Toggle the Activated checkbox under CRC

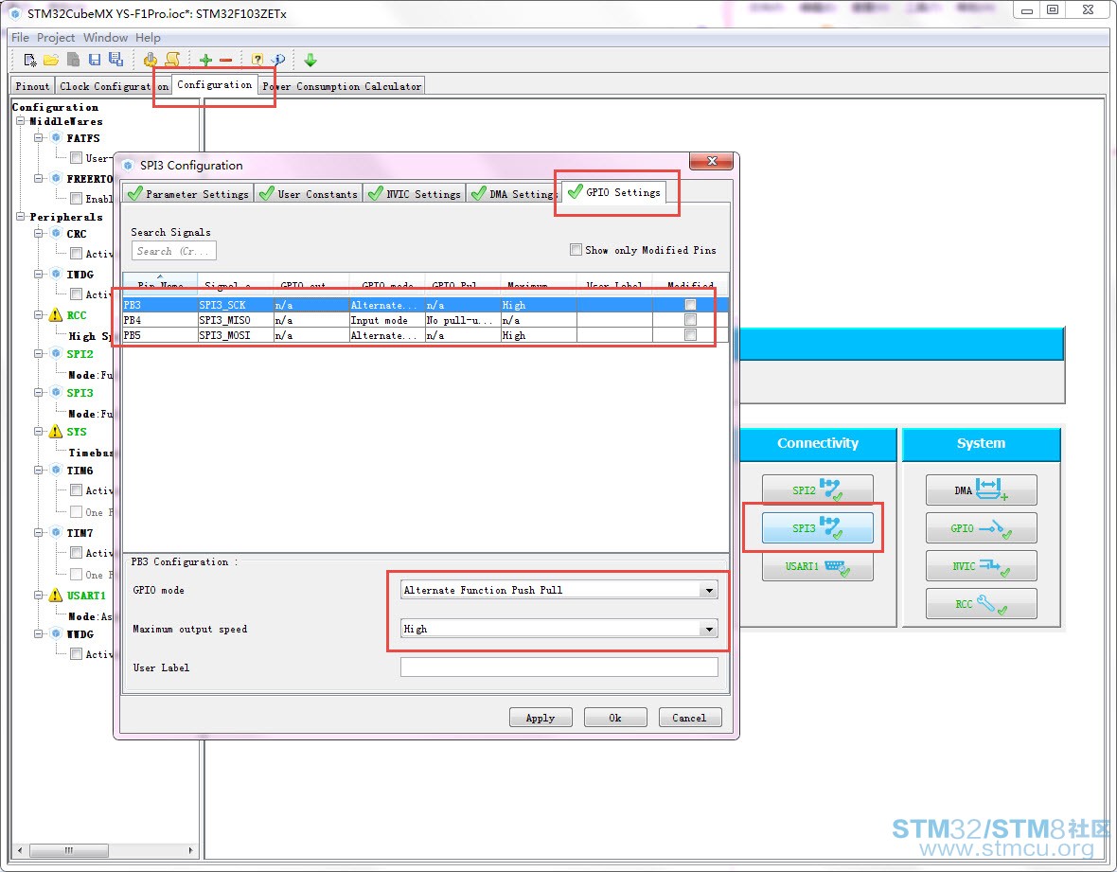click(77, 253)
